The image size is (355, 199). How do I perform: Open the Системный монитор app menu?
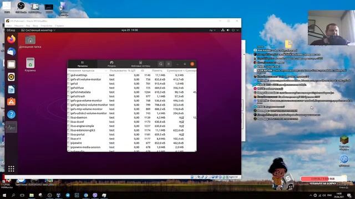point(38,30)
